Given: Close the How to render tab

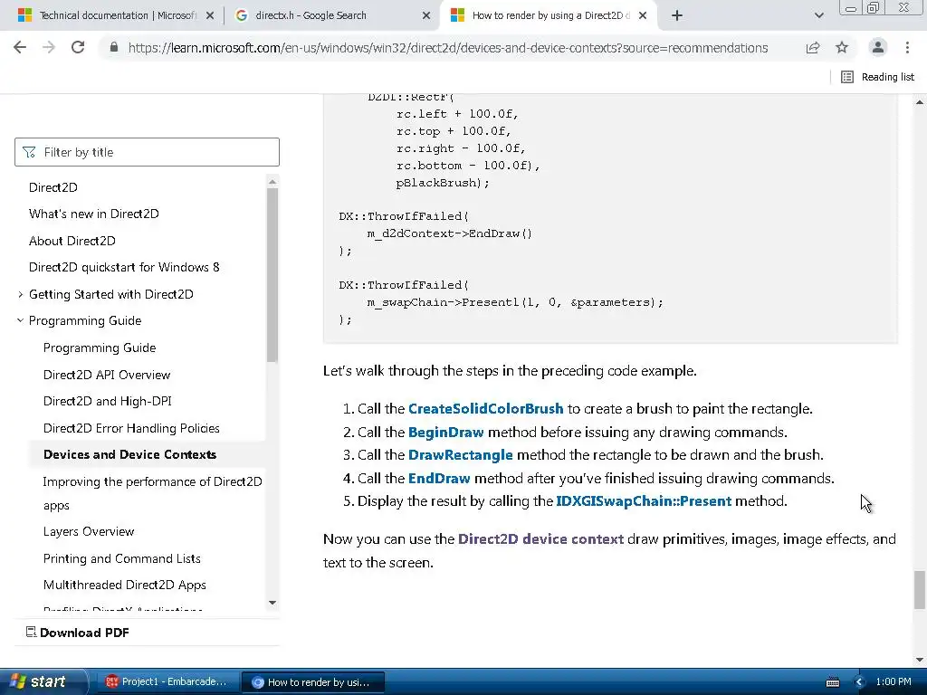Looking at the screenshot, I should (x=643, y=15).
